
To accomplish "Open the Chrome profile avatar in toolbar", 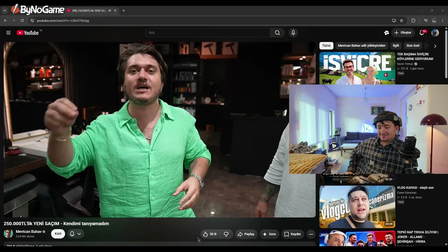I will point(434,20).
